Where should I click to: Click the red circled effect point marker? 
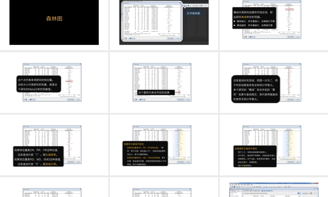point(71,81)
